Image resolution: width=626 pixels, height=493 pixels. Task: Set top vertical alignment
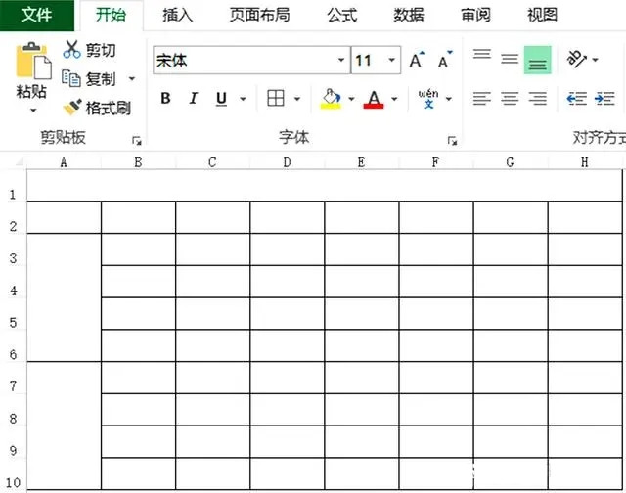(x=482, y=55)
